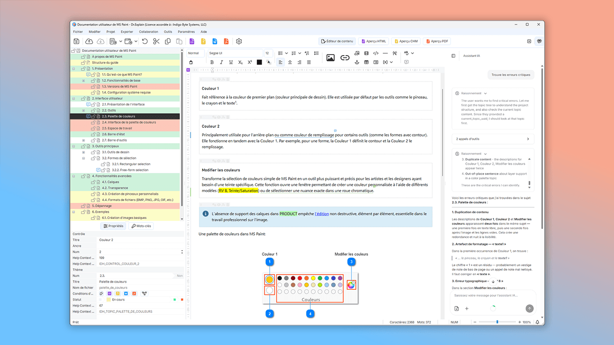Insert a hyperlink with the chain icon

click(345, 58)
